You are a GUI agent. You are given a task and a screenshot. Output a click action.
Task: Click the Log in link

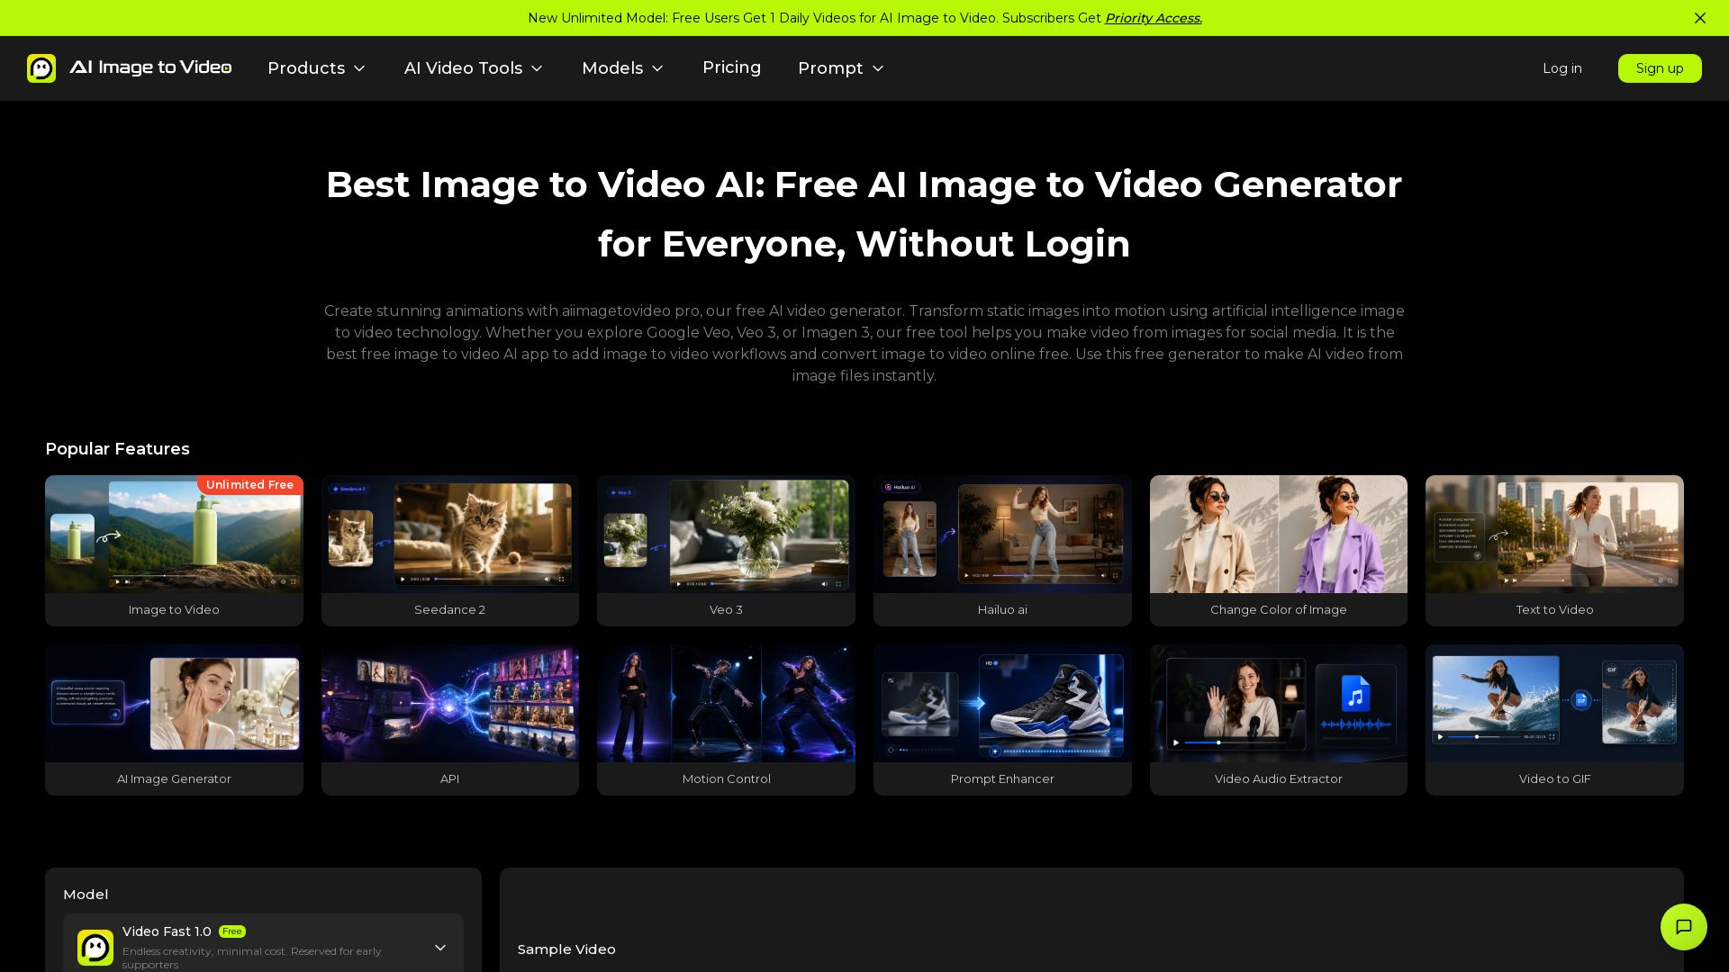tap(1562, 68)
